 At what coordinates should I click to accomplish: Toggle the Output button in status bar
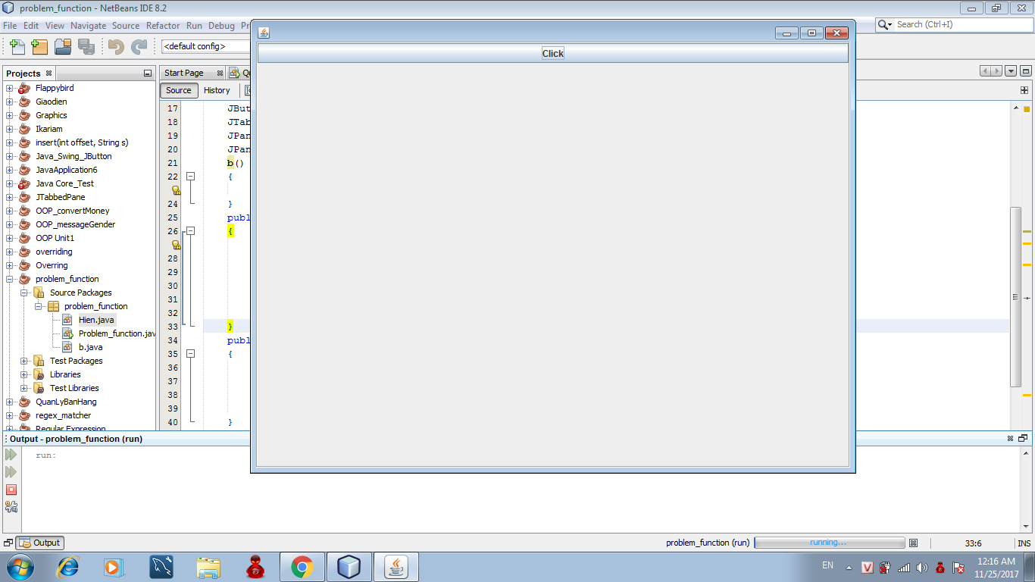[40, 543]
